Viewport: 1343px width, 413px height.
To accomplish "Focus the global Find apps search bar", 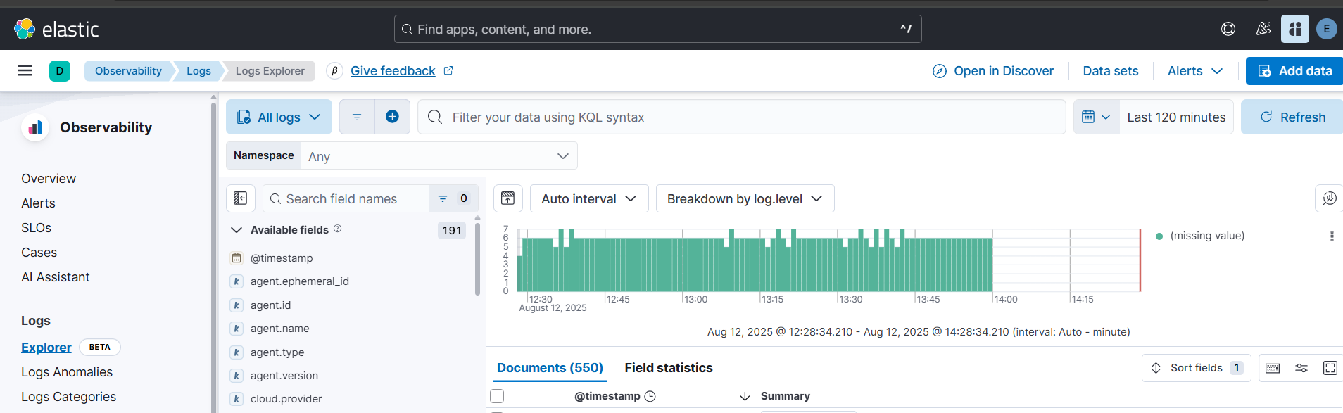I will coord(657,29).
